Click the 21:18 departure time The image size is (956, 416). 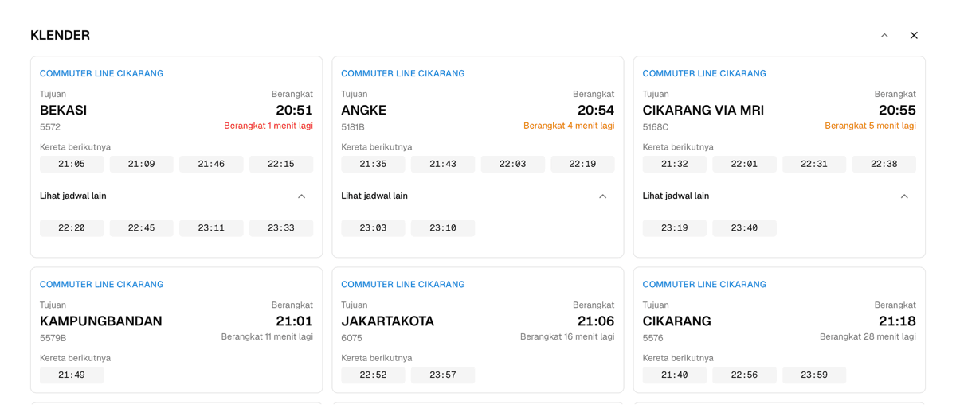pos(897,321)
